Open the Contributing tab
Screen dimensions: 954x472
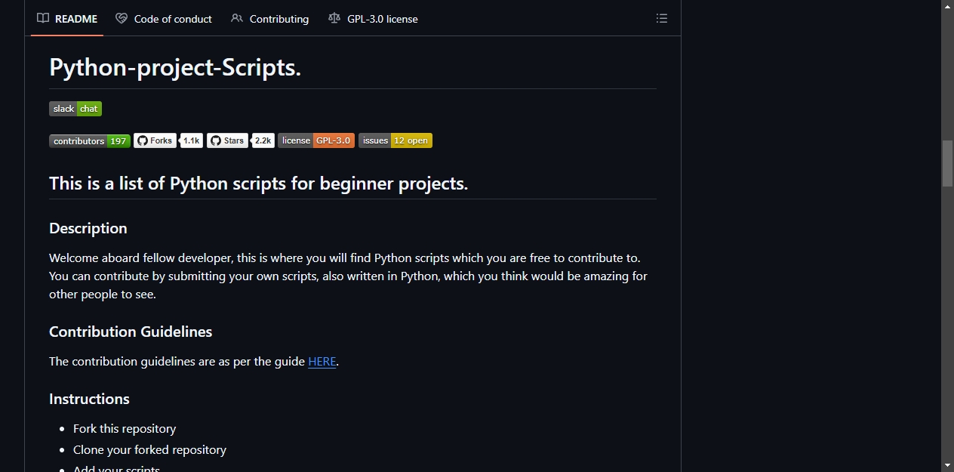(x=270, y=19)
